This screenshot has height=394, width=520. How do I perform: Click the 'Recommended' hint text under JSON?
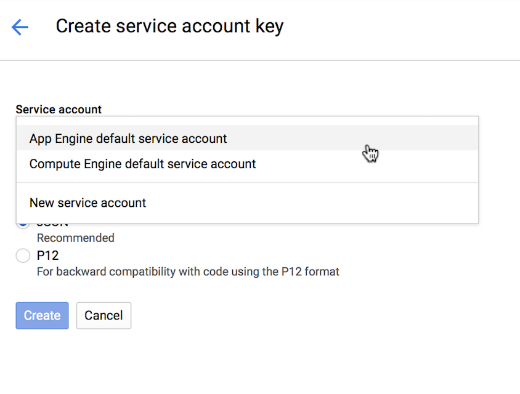click(x=75, y=238)
